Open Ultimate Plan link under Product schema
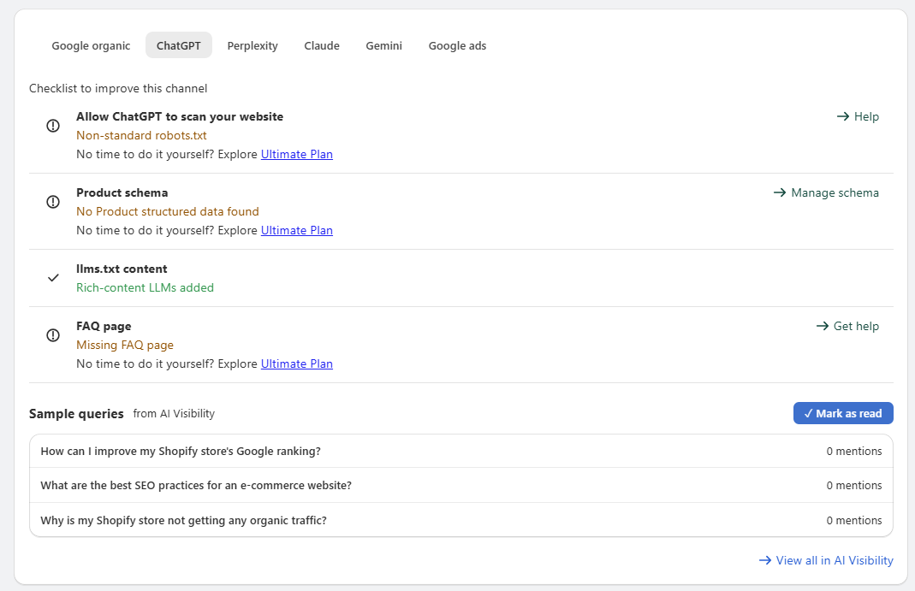 pos(296,230)
